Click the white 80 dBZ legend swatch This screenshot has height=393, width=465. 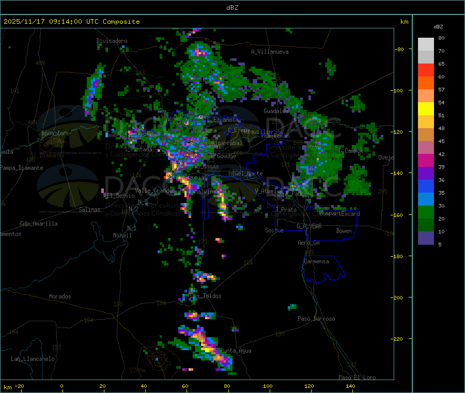(426, 44)
